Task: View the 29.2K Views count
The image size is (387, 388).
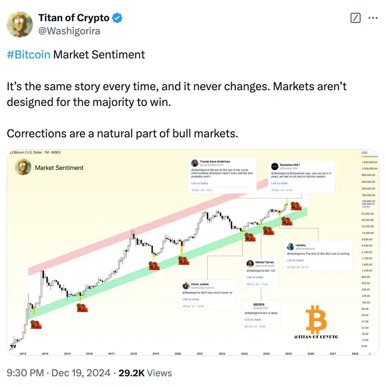Action: [x=145, y=373]
